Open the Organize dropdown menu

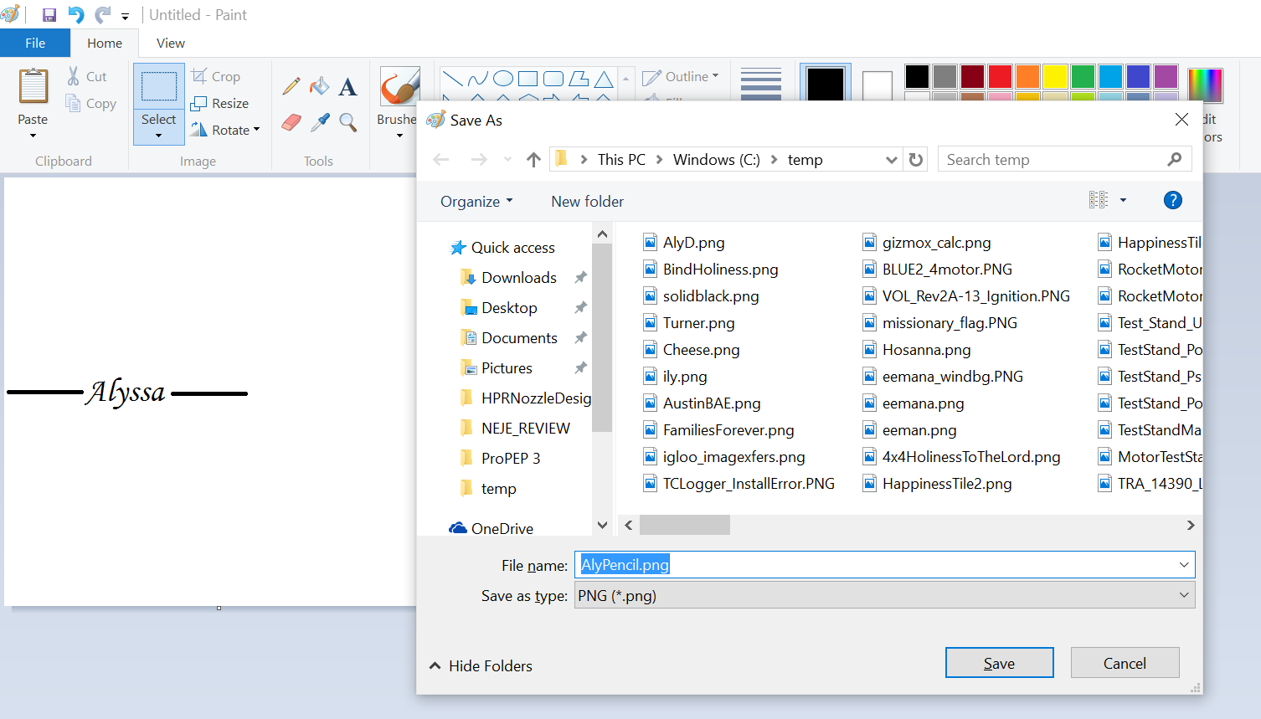click(x=476, y=201)
